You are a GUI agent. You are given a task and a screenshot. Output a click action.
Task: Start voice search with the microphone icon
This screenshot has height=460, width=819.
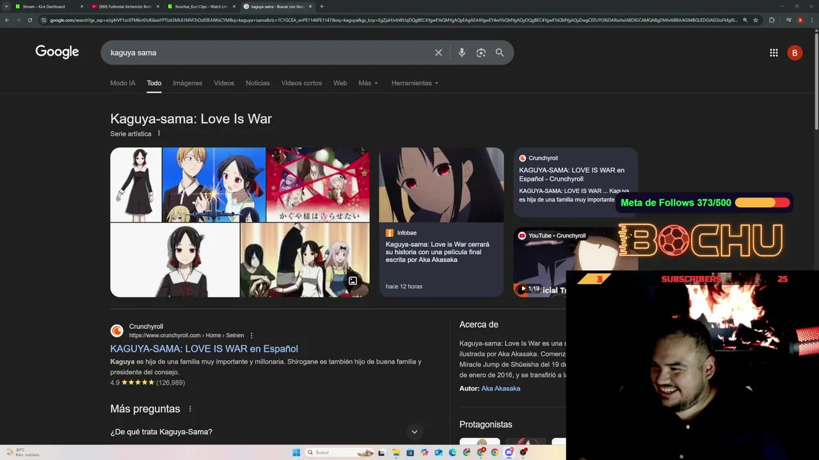coord(462,52)
